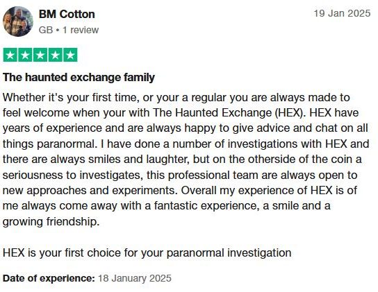Click the 'things paranormal' phrase in review
378x292 pixels.
coord(48,144)
